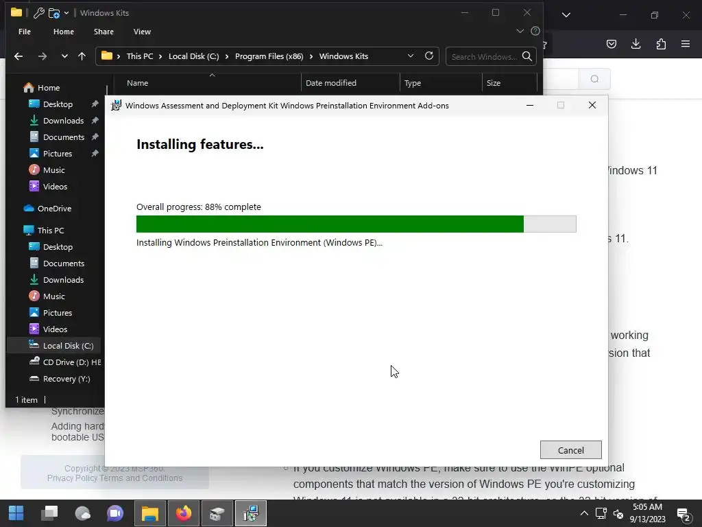Open network status tray icon
The width and height of the screenshot is (702, 527).
(x=601, y=513)
